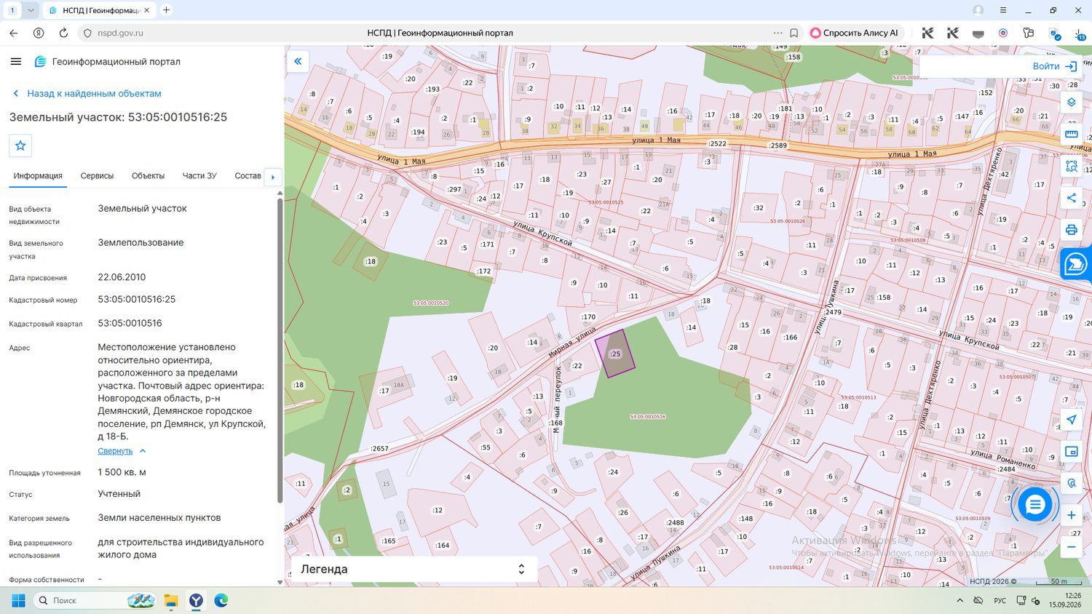Open the round chat support button
The height and width of the screenshot is (614, 1092).
1034,504
